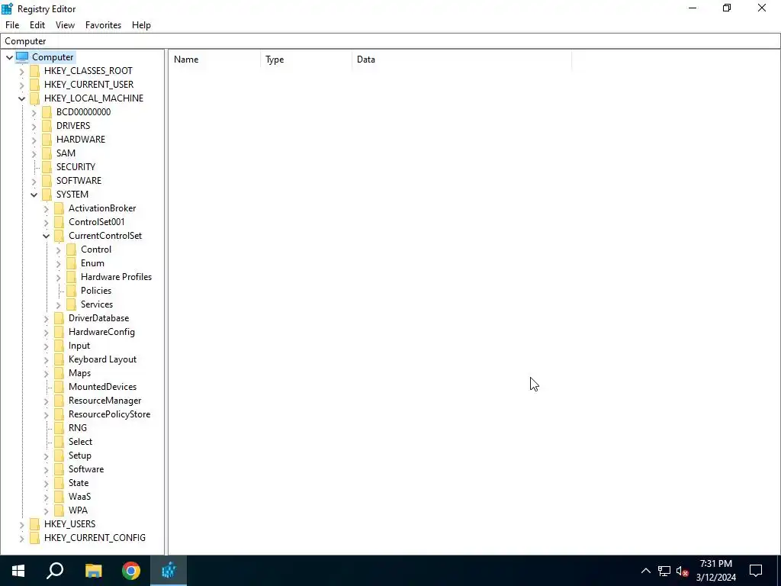Viewport: 781px width, 586px height.
Task: Open the muted volume tray icon
Action: click(x=683, y=571)
